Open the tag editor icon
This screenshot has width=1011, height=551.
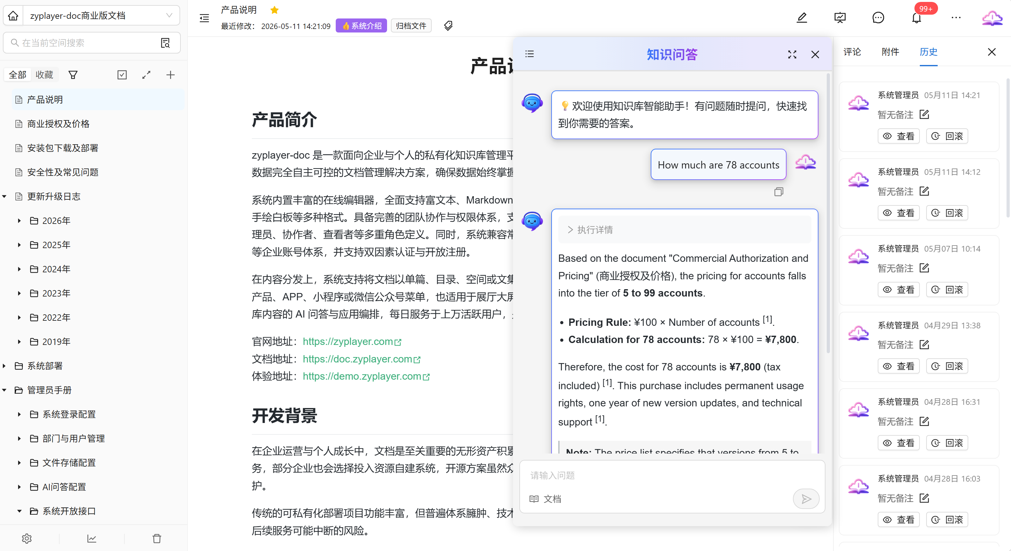[x=448, y=26]
